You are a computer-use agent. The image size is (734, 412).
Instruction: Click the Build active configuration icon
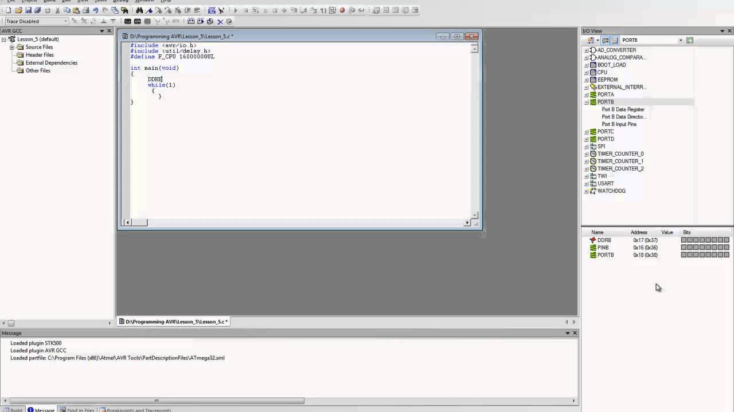click(191, 21)
